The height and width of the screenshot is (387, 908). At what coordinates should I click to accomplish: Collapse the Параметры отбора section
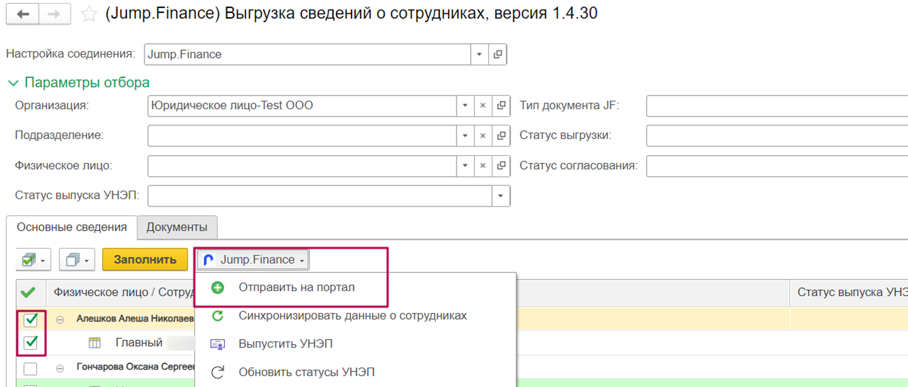pyautogui.click(x=13, y=83)
